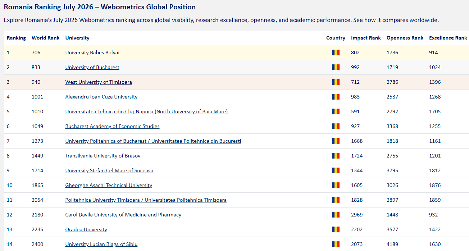Open University Babes Bolyai link
469x251 pixels.
(x=92, y=53)
